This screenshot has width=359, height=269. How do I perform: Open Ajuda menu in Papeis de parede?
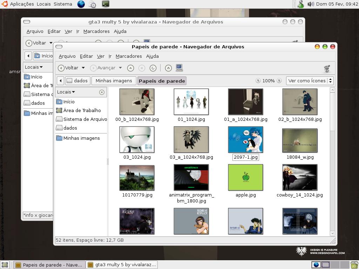coord(152,56)
